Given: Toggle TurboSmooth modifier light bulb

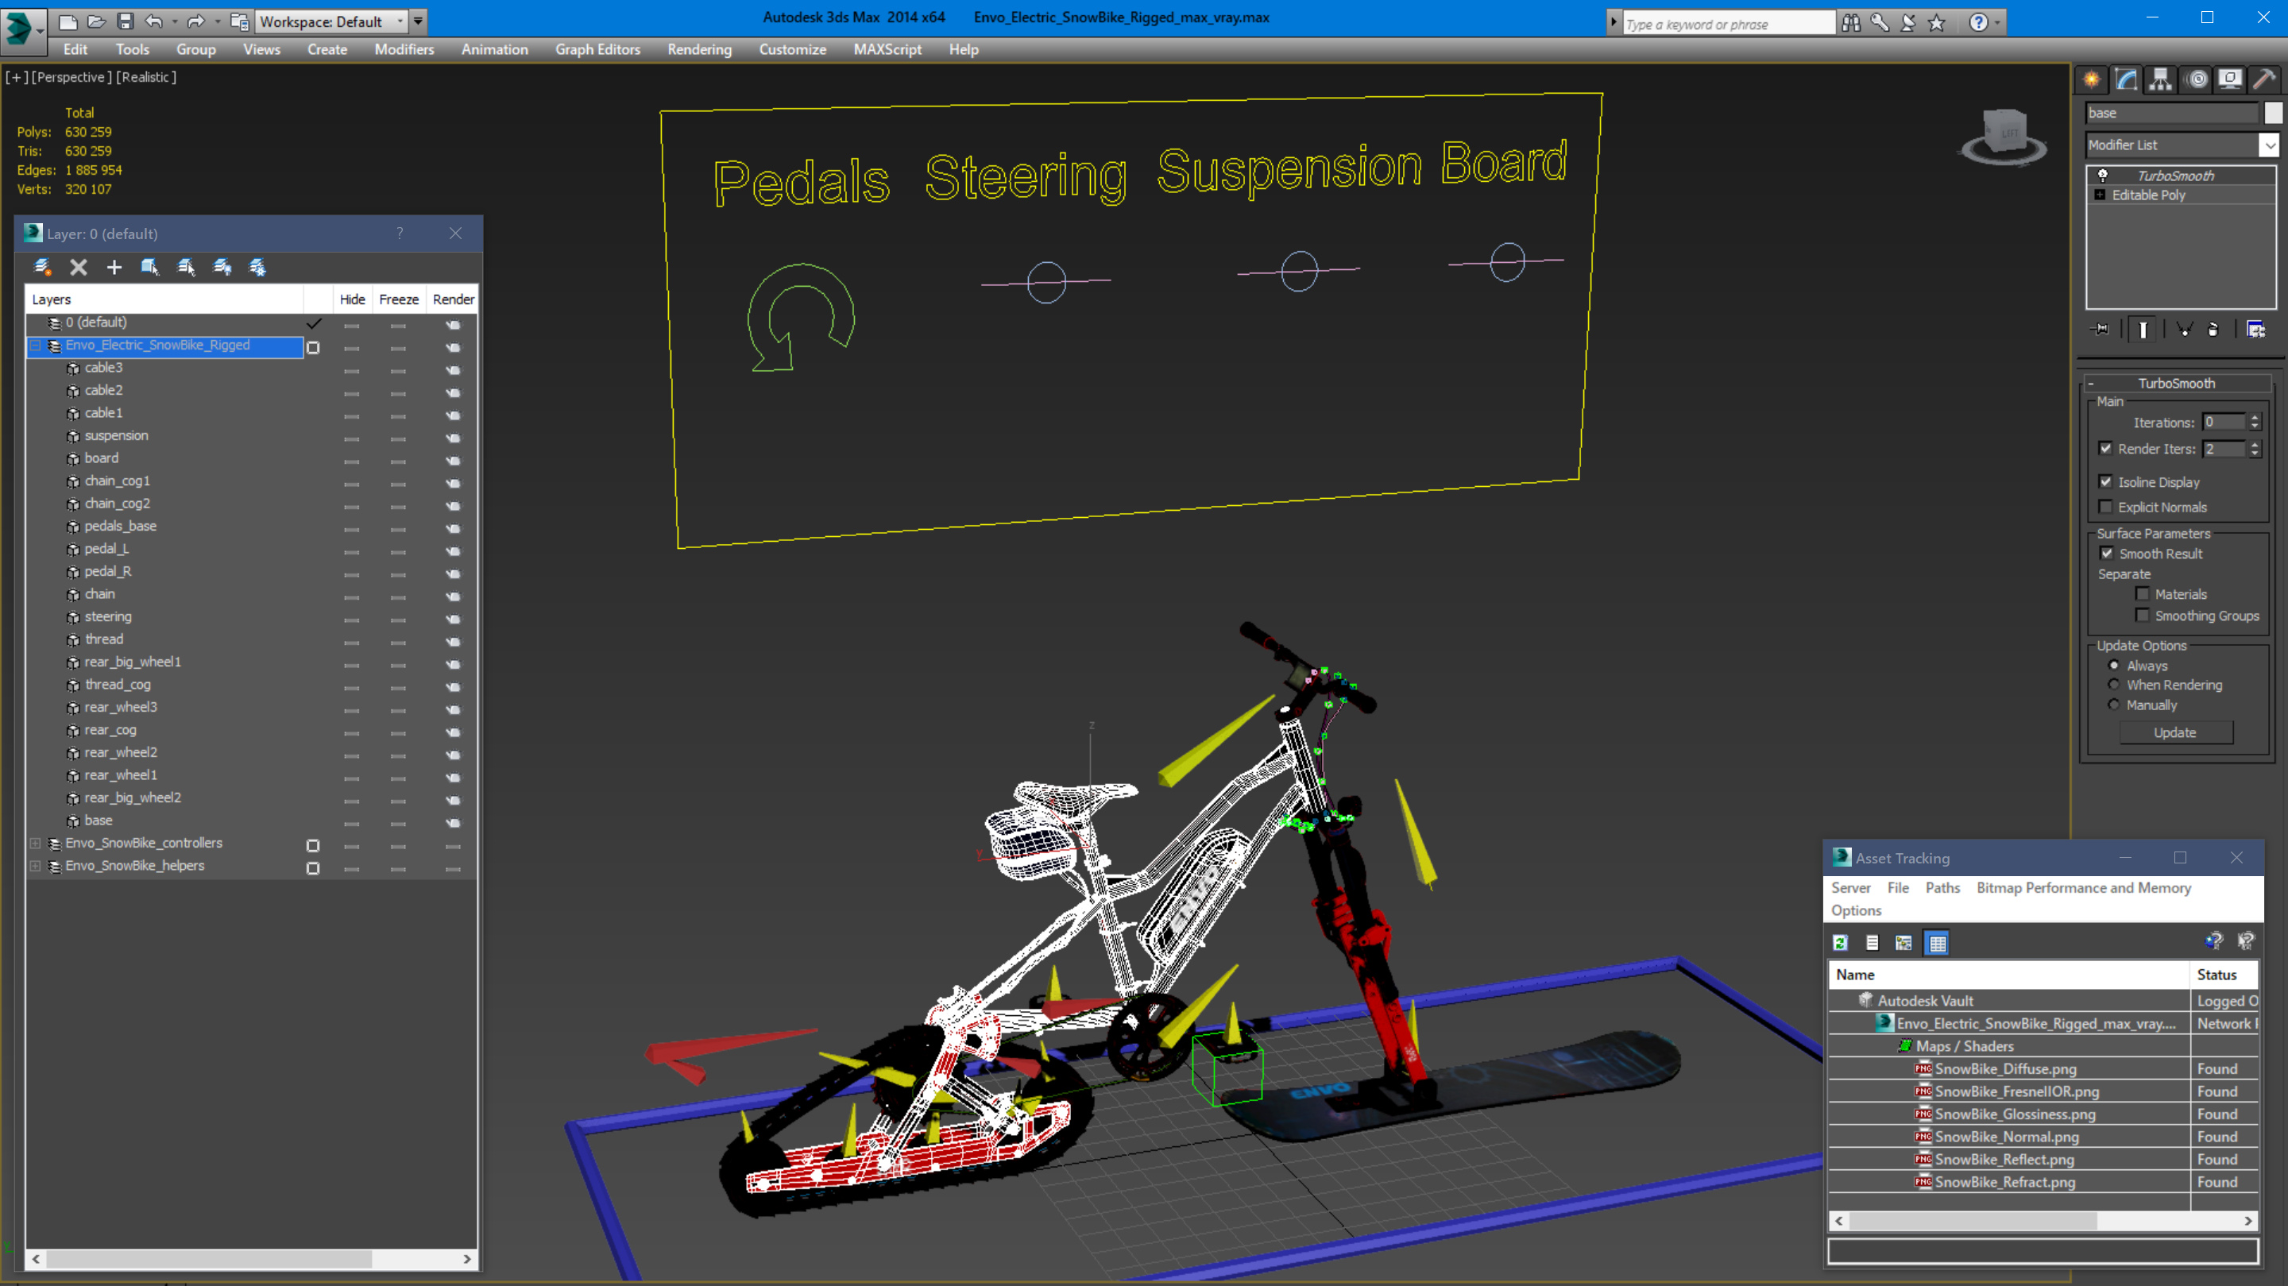Looking at the screenshot, I should 2102,175.
